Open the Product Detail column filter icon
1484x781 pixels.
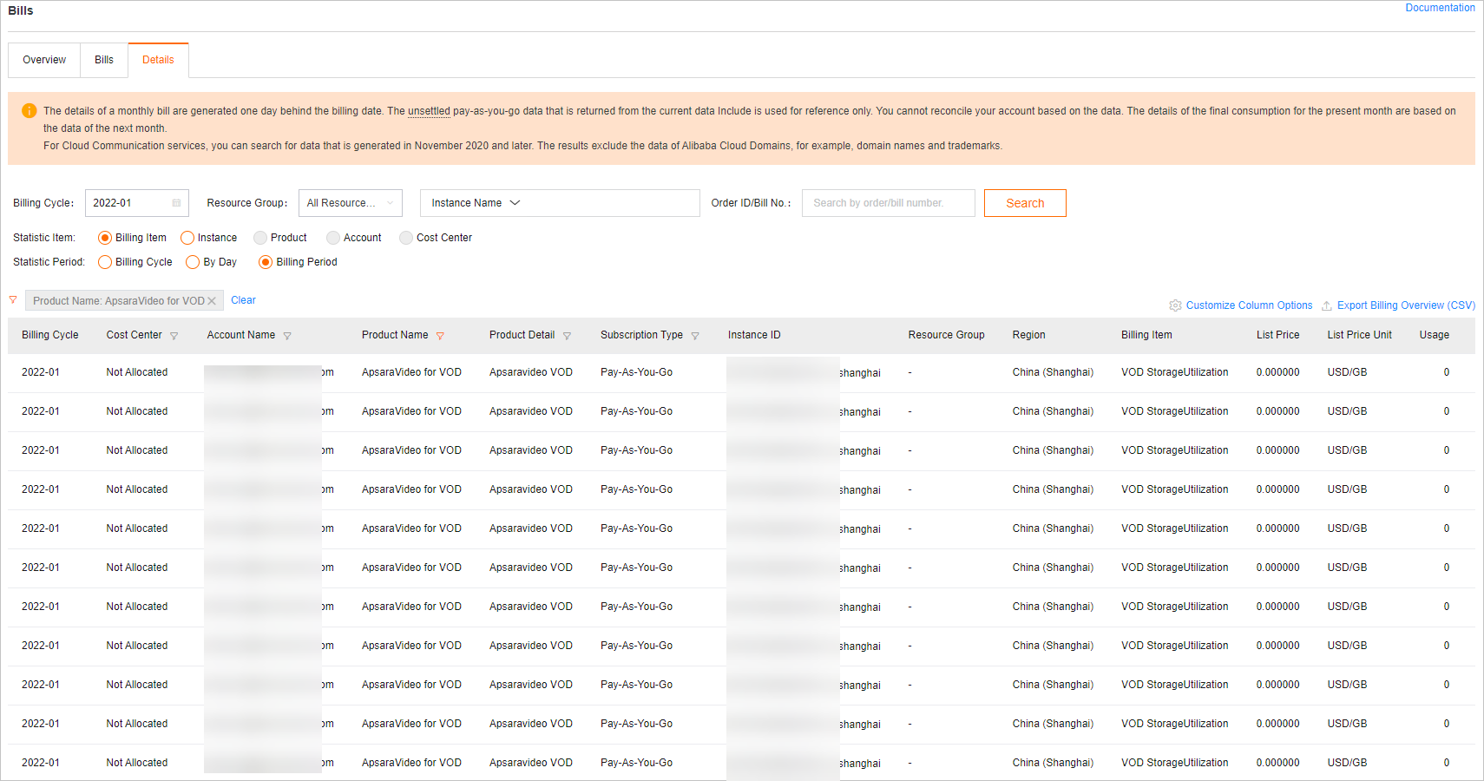tap(567, 335)
